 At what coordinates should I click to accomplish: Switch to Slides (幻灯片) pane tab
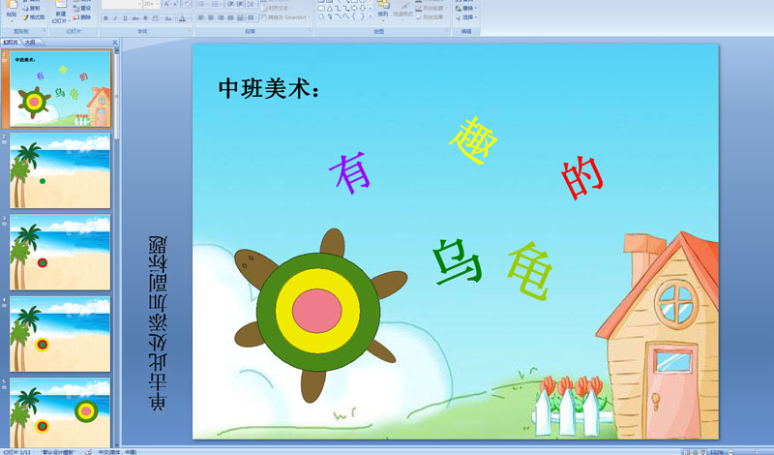click(11, 43)
